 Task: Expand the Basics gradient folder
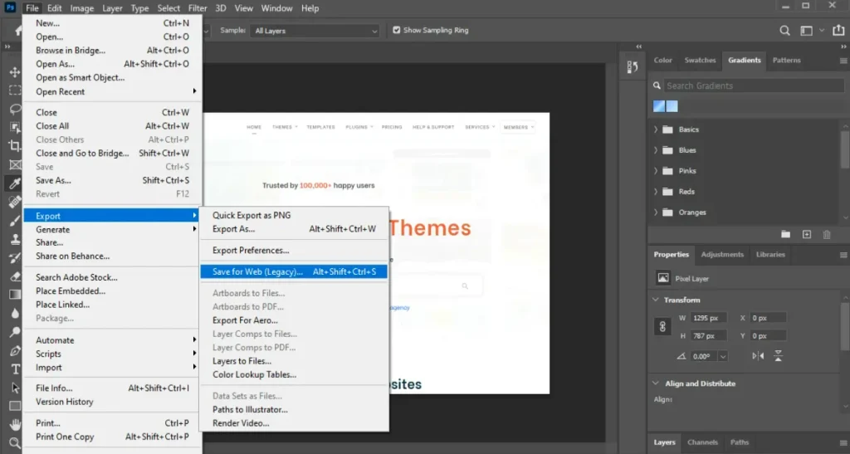(x=656, y=129)
